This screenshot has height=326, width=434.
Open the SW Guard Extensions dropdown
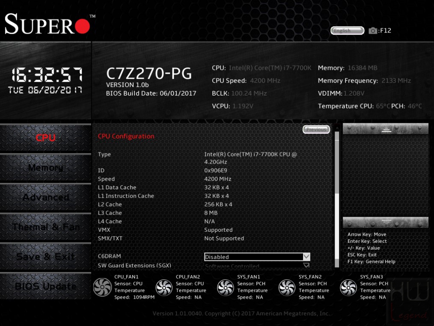[x=257, y=266]
